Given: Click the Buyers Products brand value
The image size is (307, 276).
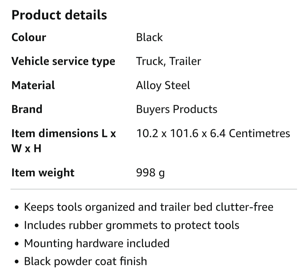Looking at the screenshot, I should point(177,109).
